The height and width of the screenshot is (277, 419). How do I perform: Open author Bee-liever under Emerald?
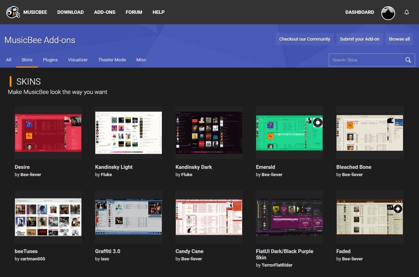(x=272, y=175)
